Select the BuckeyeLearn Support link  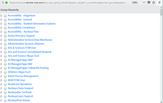[x=21, y=96]
